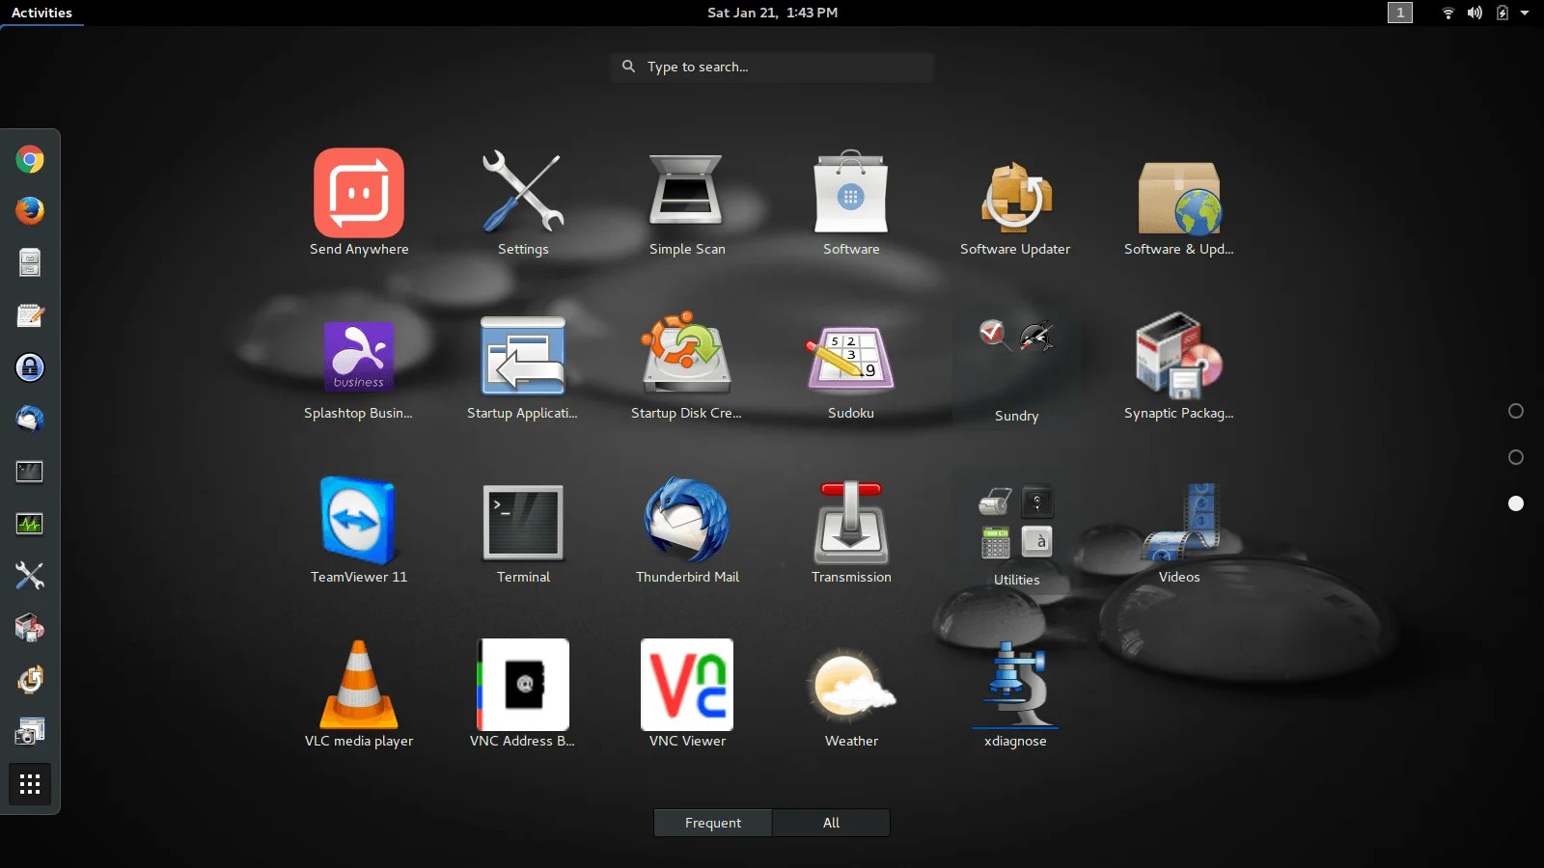Image resolution: width=1544 pixels, height=868 pixels.
Task: Open Synaptic from the dock
Action: click(x=30, y=628)
